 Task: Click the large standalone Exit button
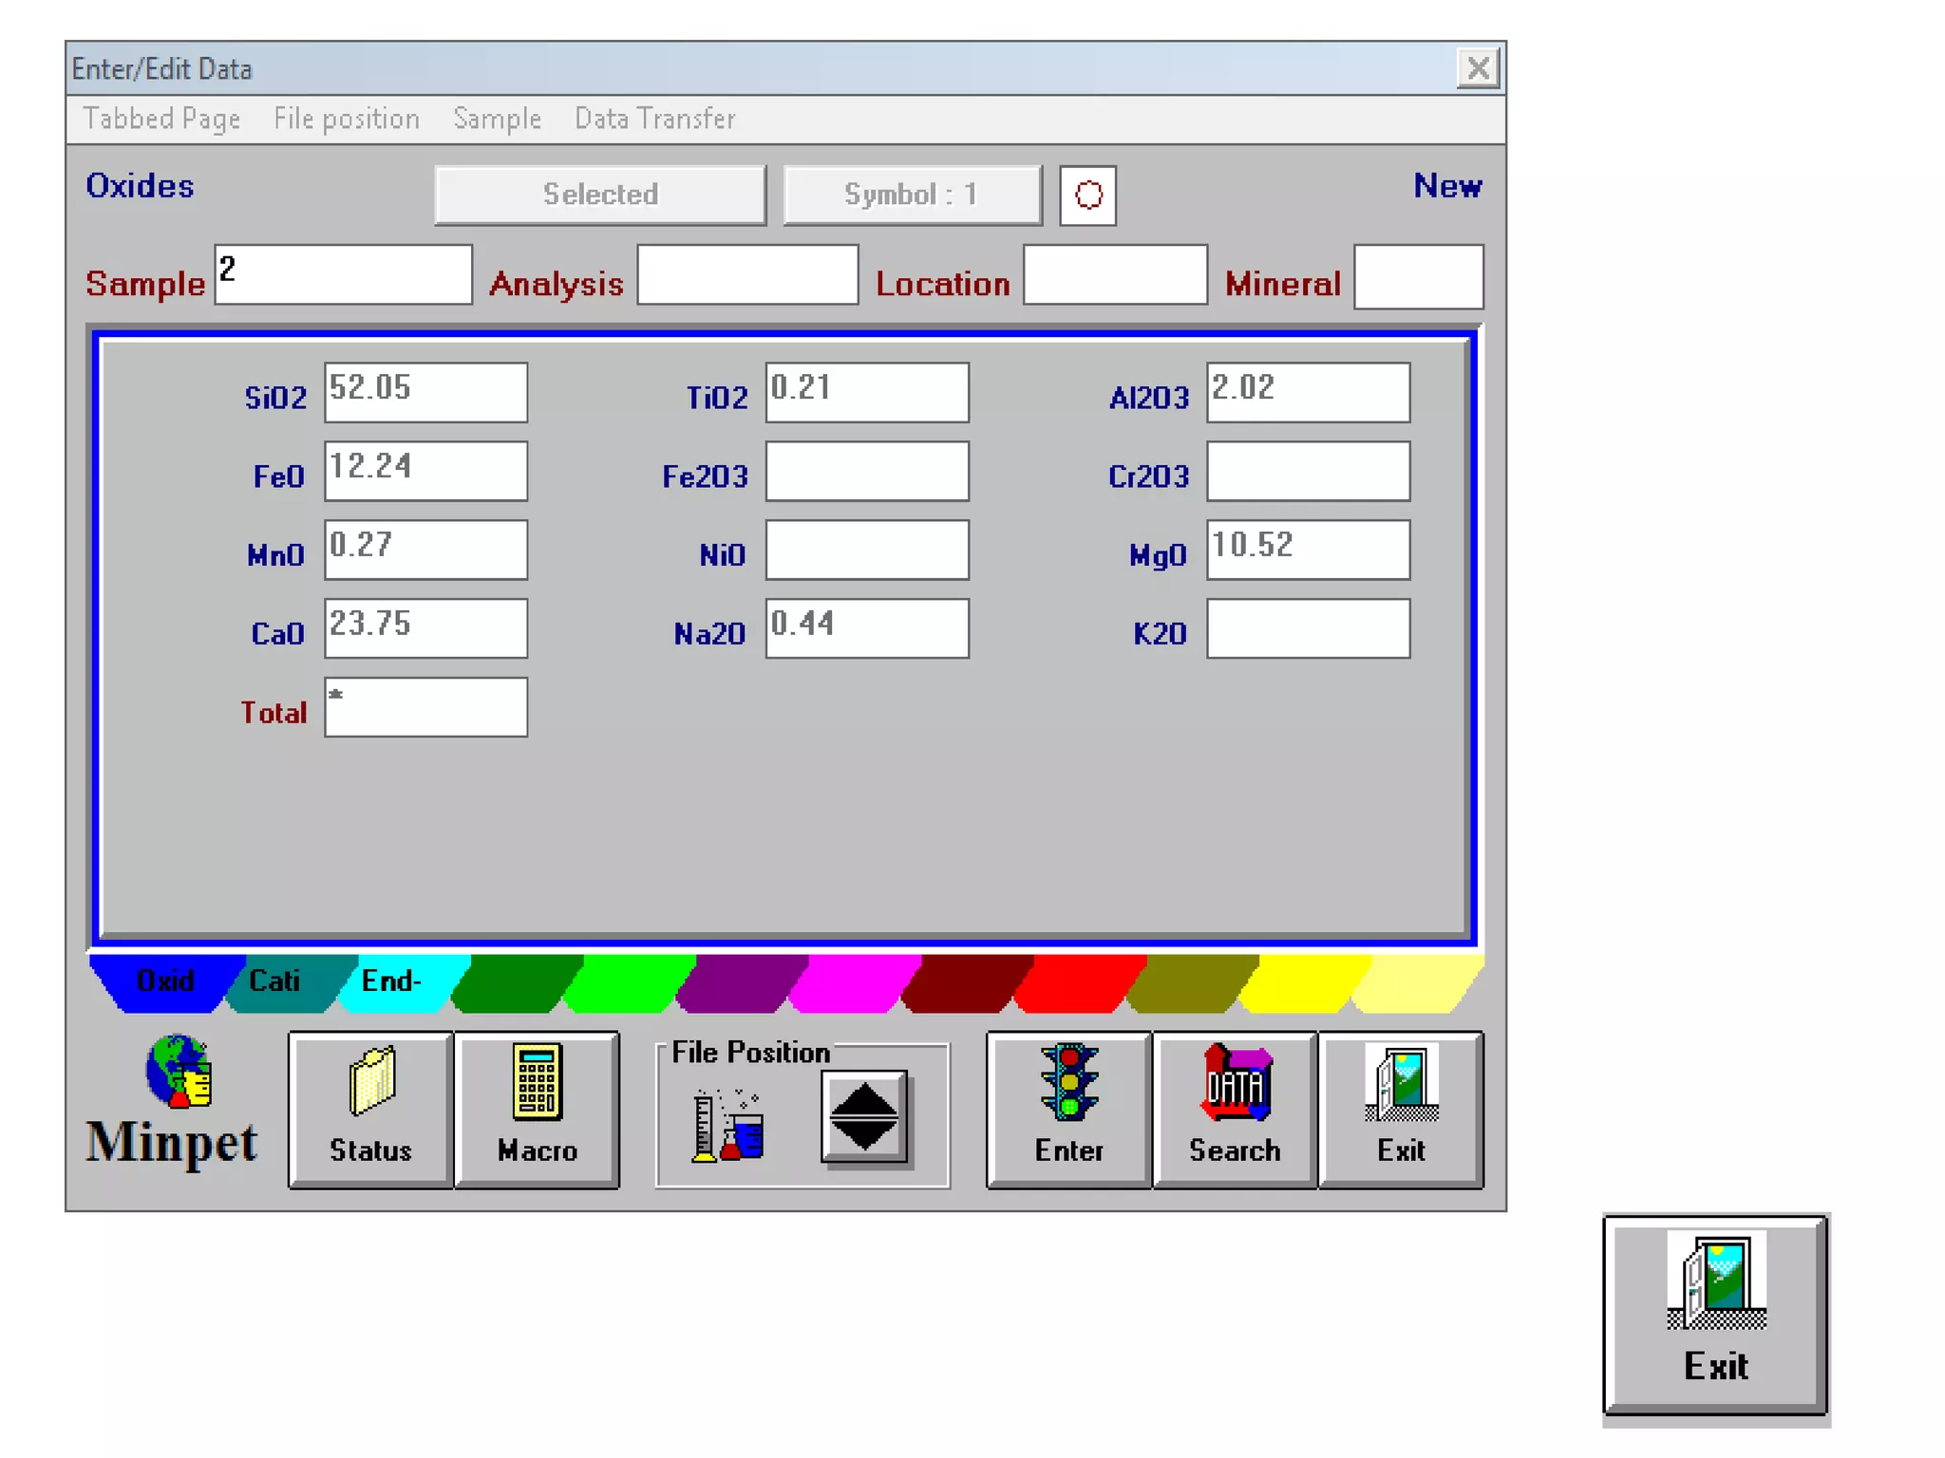click(1715, 1315)
